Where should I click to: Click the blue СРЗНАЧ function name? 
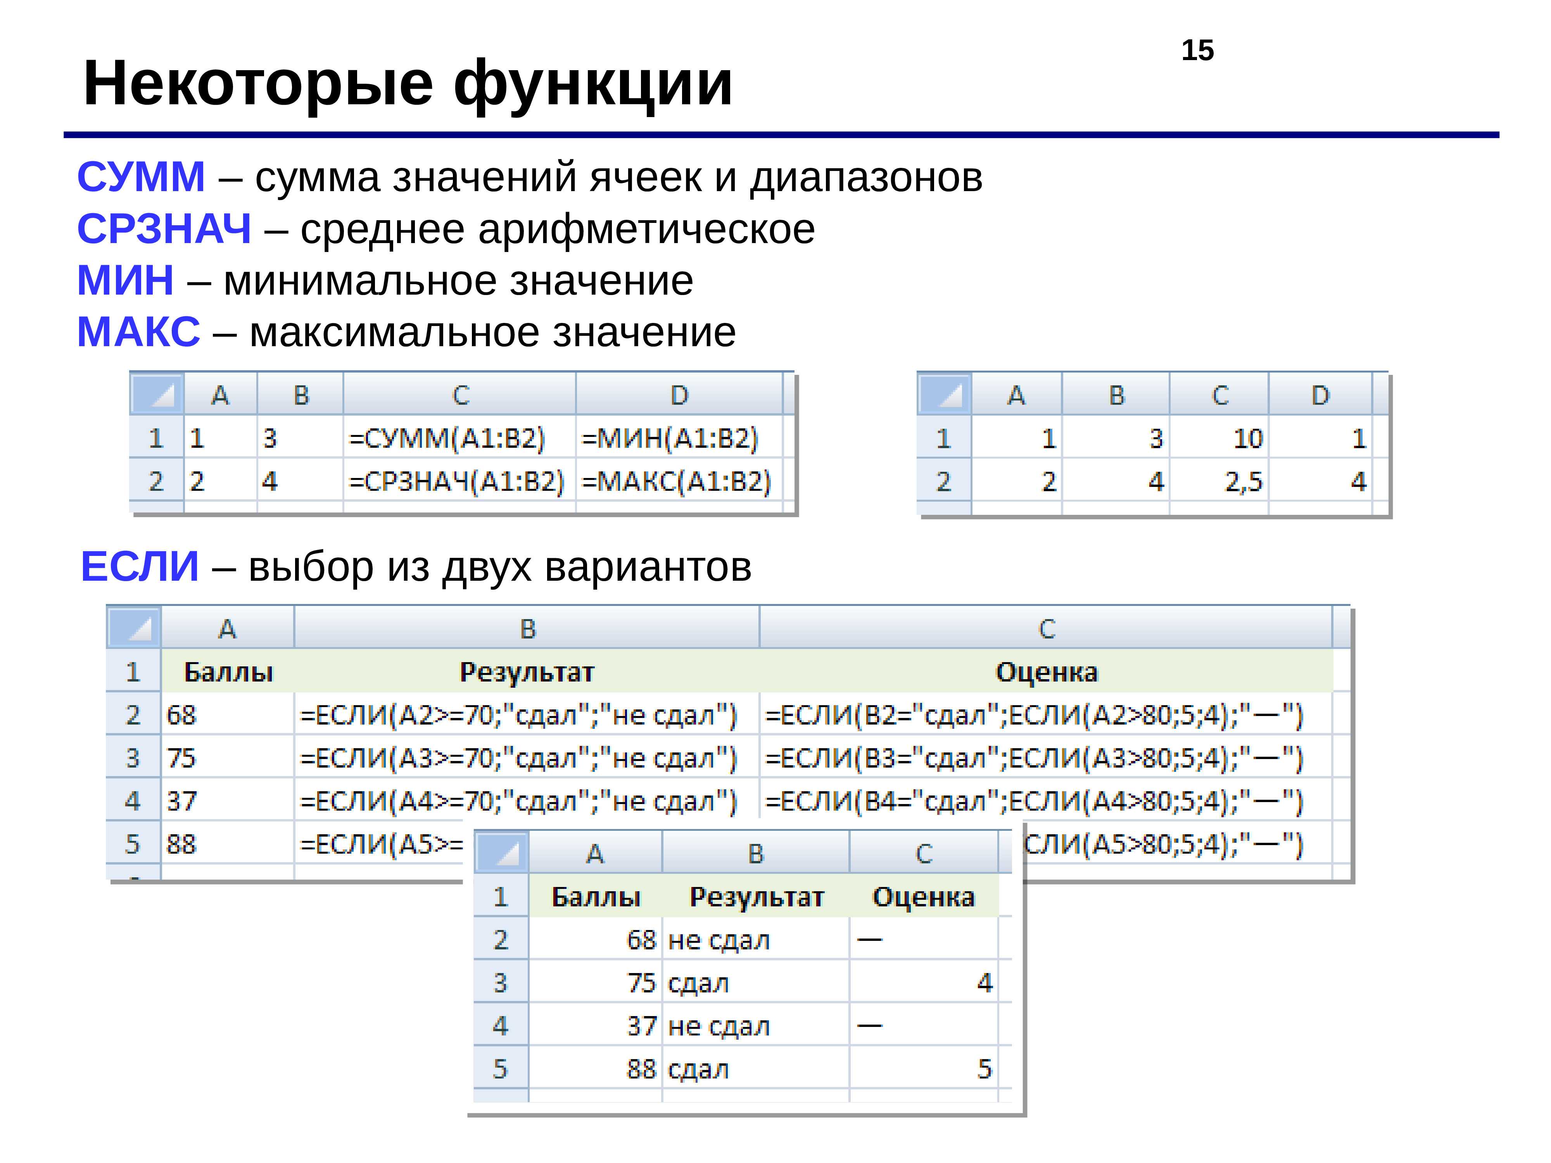(164, 228)
